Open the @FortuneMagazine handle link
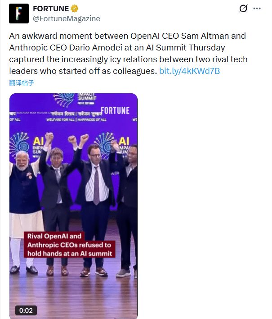Screen dimensions: 272x319 point(67,18)
